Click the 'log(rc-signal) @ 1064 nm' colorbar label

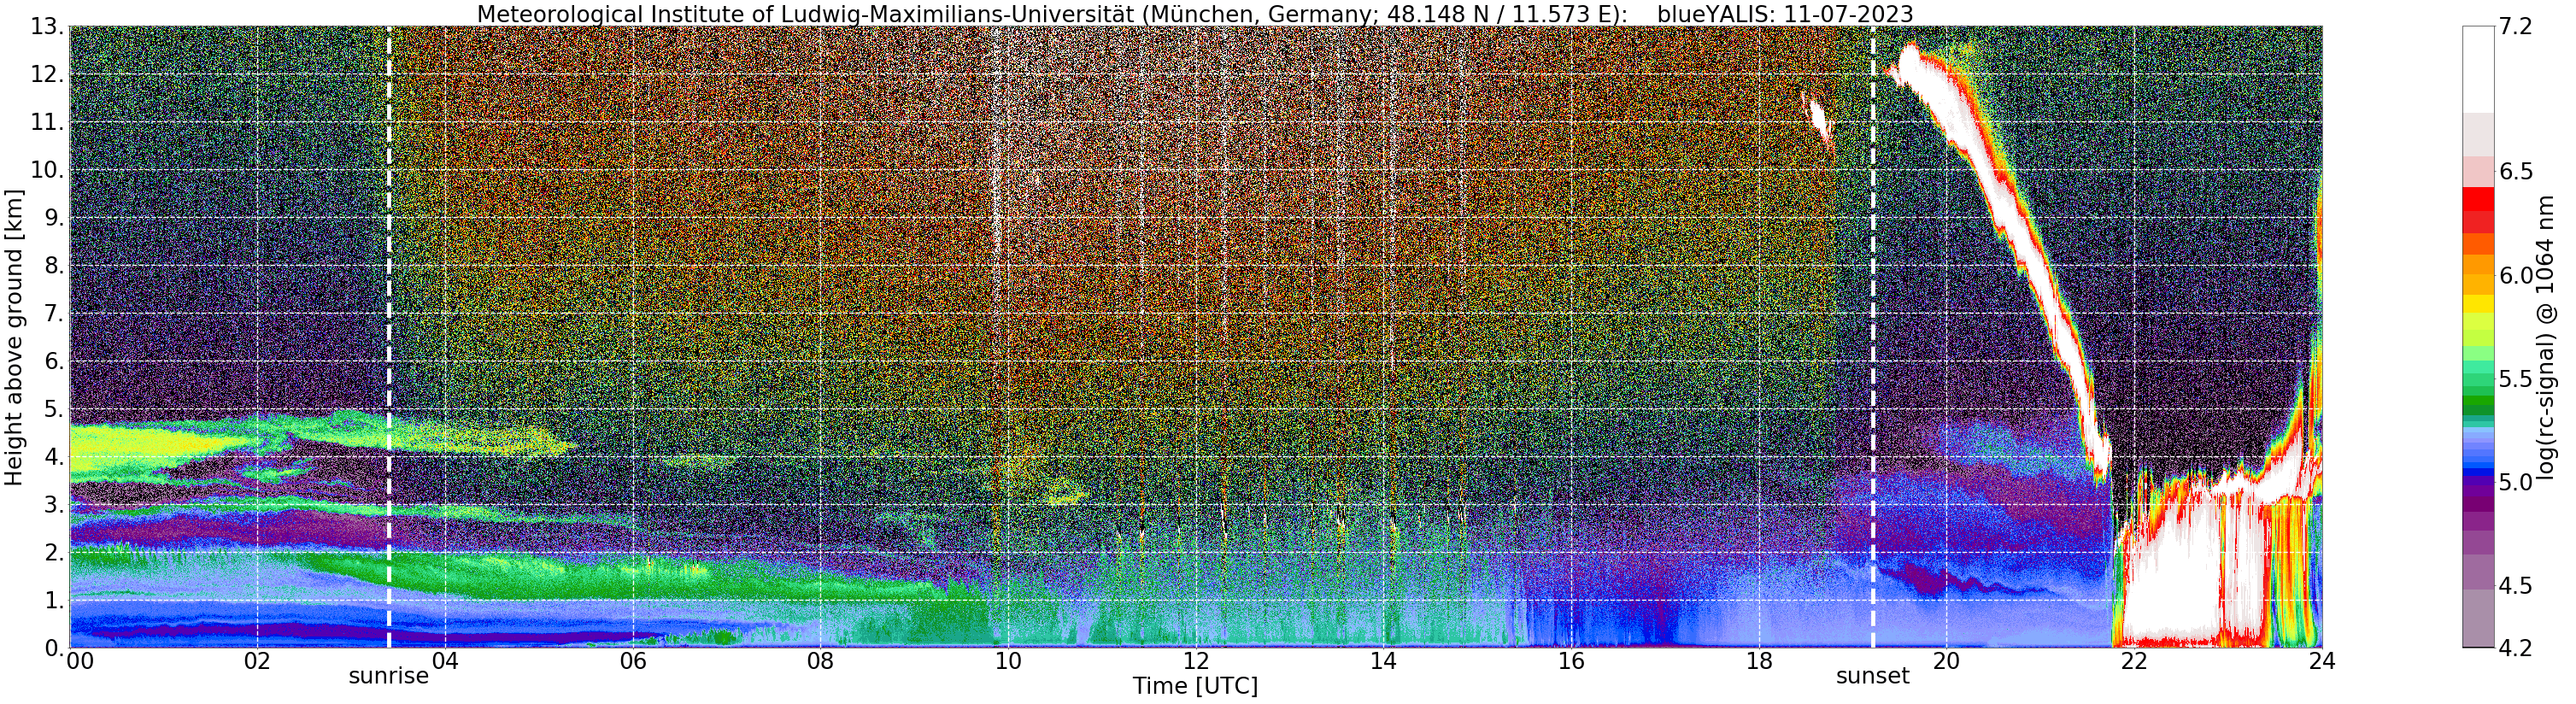(2547, 337)
